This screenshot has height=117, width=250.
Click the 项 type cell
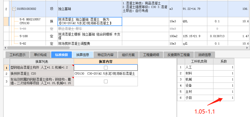[51, 9]
